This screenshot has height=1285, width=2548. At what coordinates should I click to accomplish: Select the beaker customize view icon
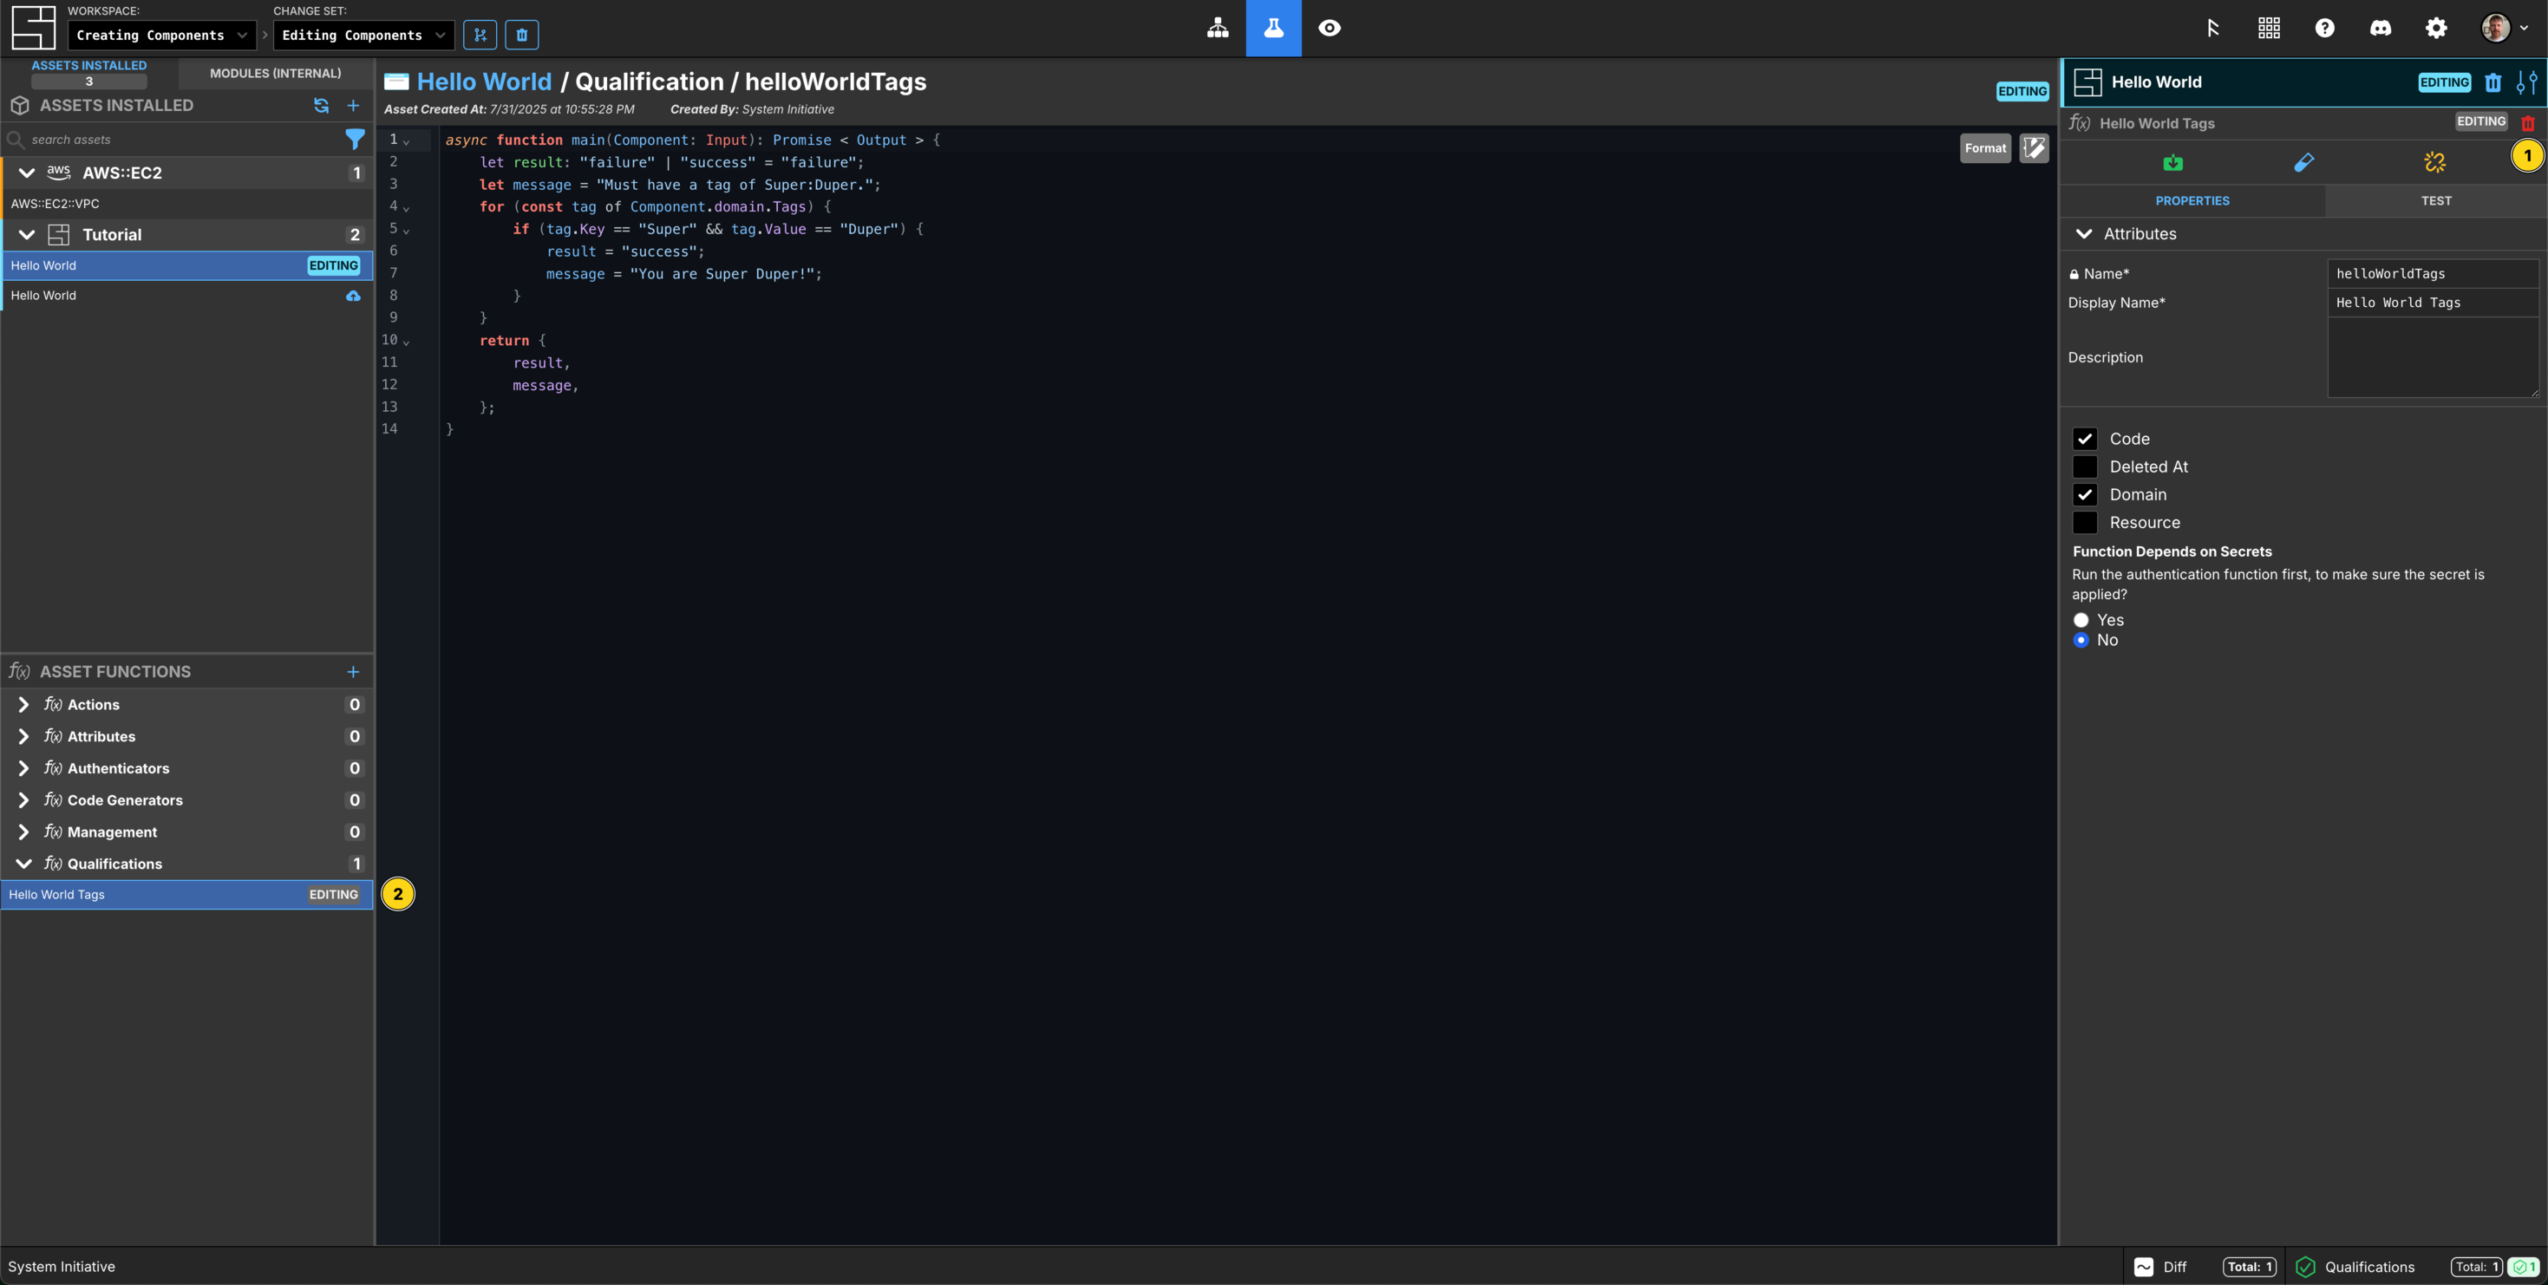point(1273,28)
